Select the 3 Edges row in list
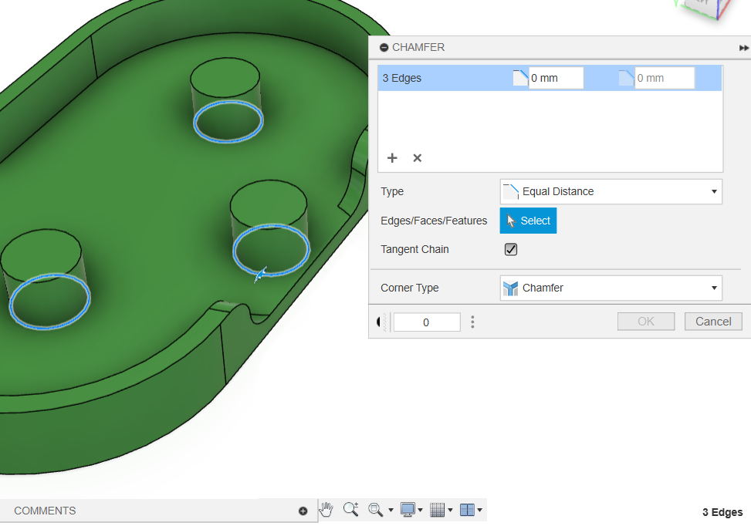This screenshot has width=751, height=526. tap(432, 78)
